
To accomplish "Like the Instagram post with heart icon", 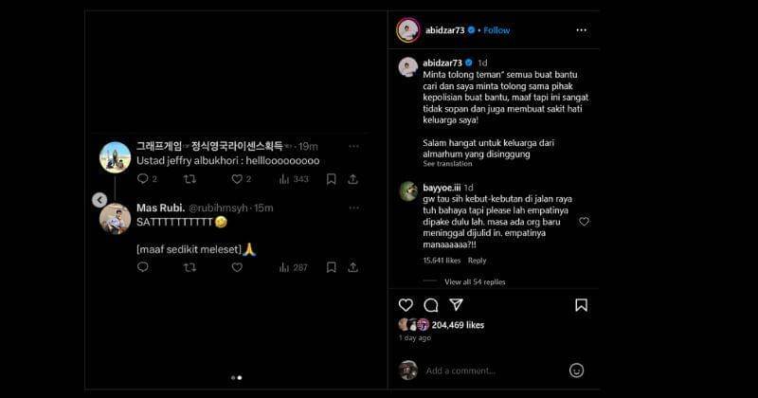I will (x=406, y=305).
